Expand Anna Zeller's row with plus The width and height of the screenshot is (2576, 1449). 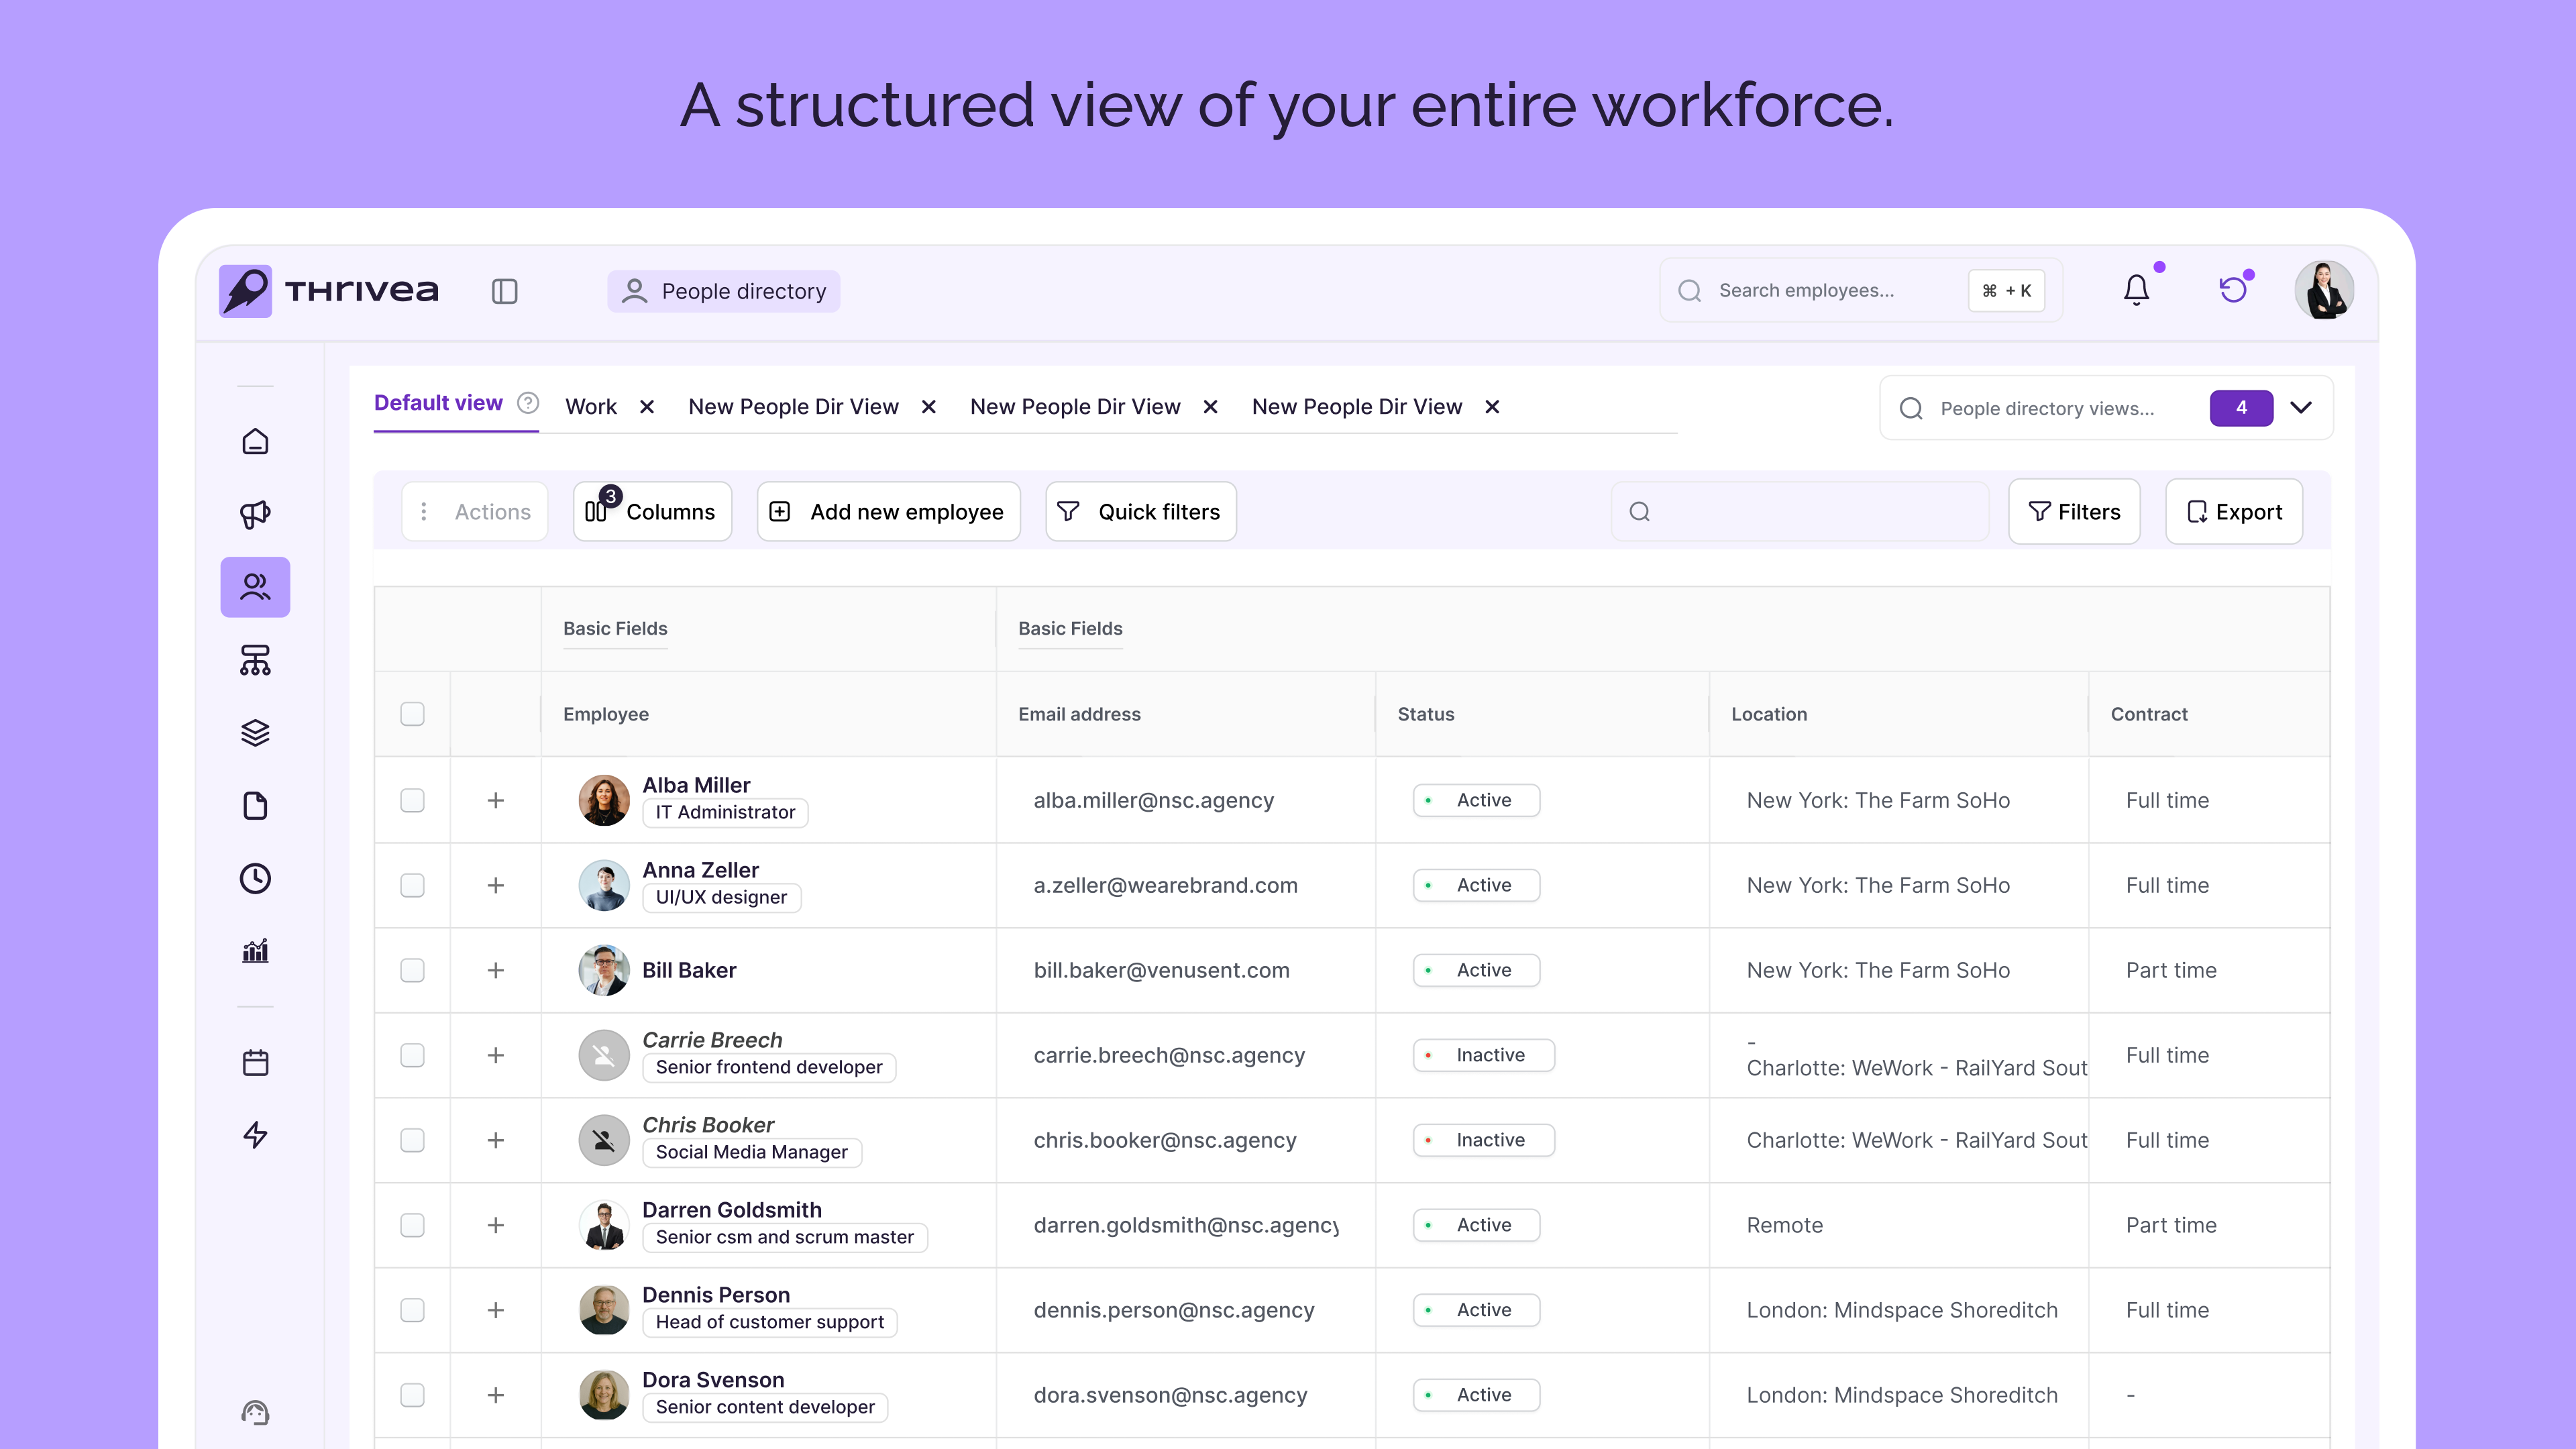click(495, 885)
